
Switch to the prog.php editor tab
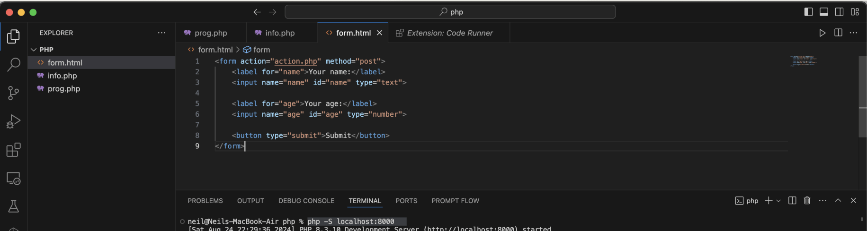tap(211, 33)
